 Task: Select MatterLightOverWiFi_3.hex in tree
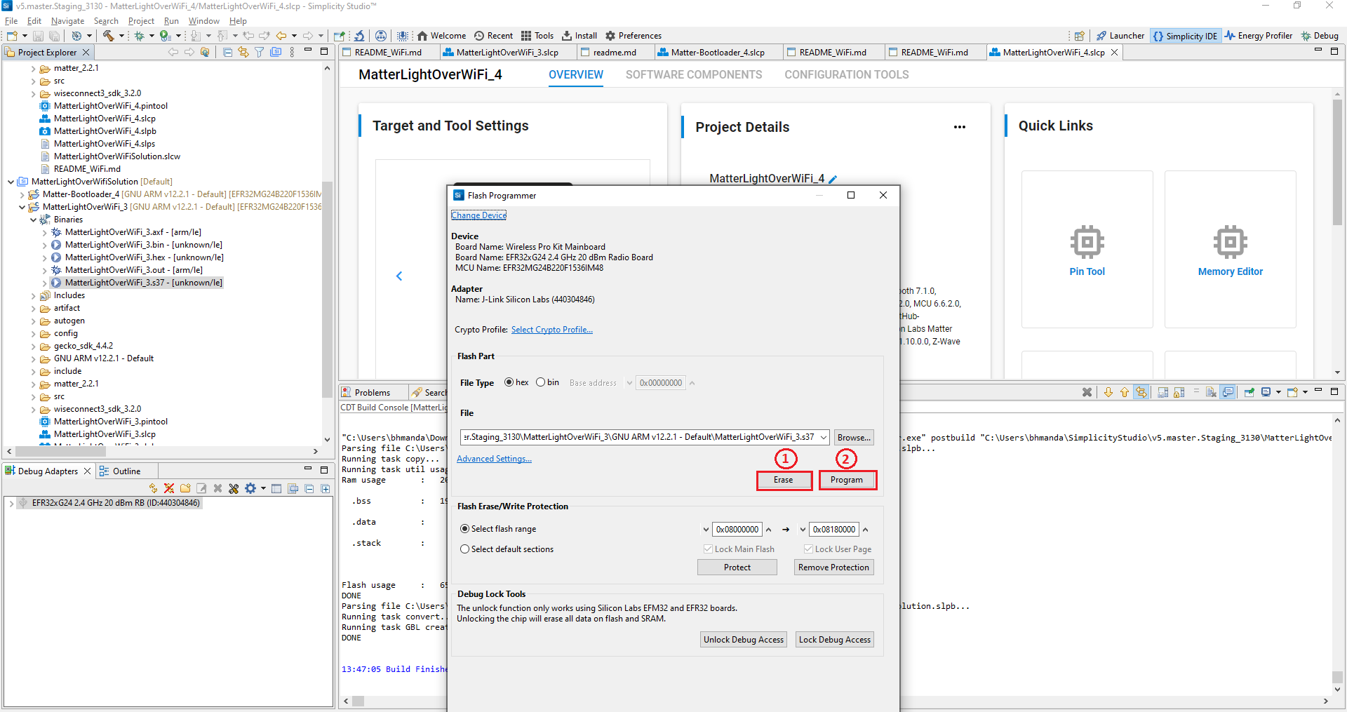145,257
